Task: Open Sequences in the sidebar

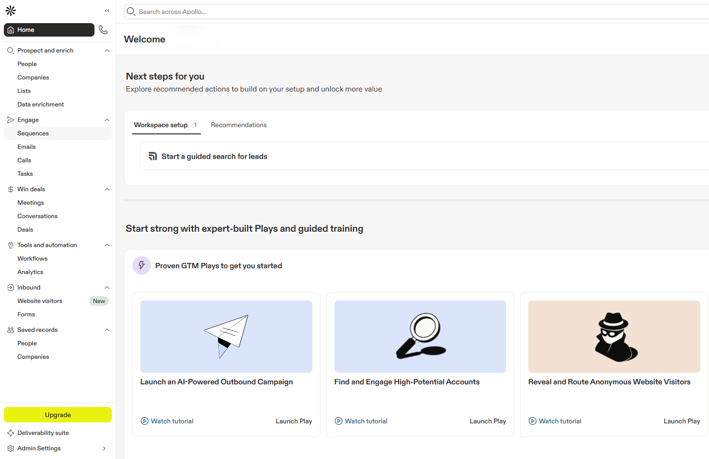Action: (33, 133)
